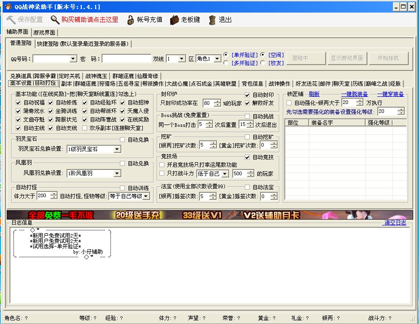Screen dimensions: 419x324
Task: Click the 刷新 link in 铁匠铺
Action: point(314,94)
